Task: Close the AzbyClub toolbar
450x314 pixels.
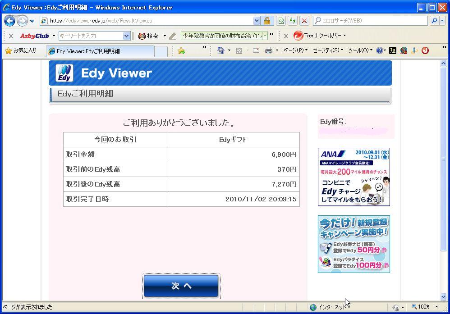Action: (x=11, y=36)
